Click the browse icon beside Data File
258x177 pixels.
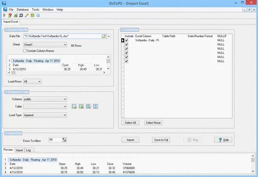pyautogui.click(x=104, y=37)
